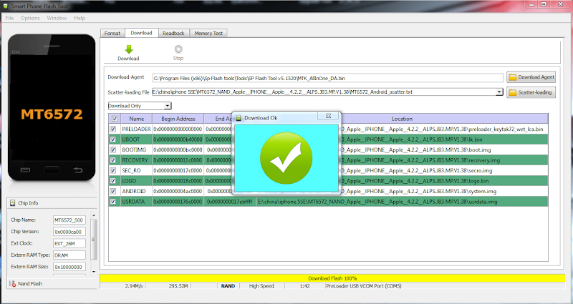Expand the Scatter-loading File dropdown arrow
573x304 pixels.
[x=499, y=92]
